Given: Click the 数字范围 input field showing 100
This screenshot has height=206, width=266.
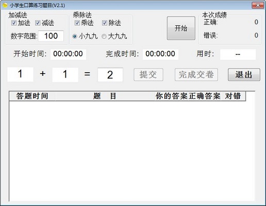Looking at the screenshot, I should click(x=51, y=36).
